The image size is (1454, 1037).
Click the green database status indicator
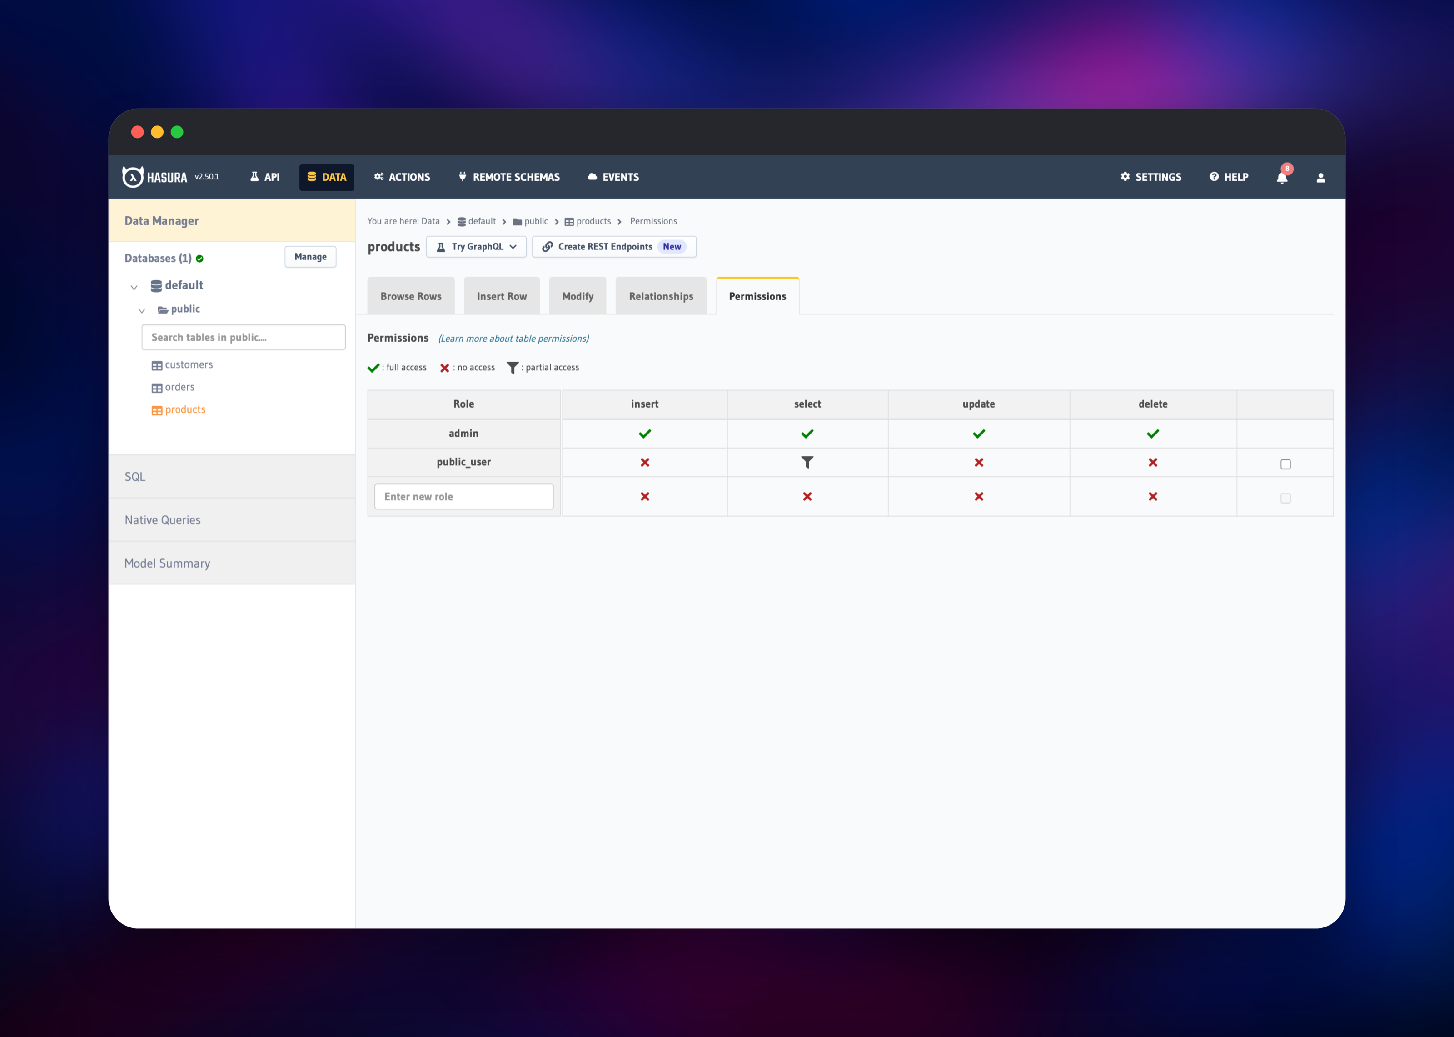200,259
